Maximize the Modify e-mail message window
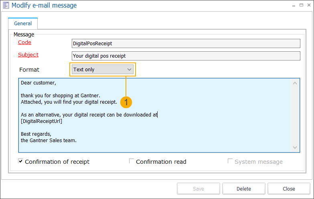This screenshot has height=199, width=314. click(x=301, y=5)
